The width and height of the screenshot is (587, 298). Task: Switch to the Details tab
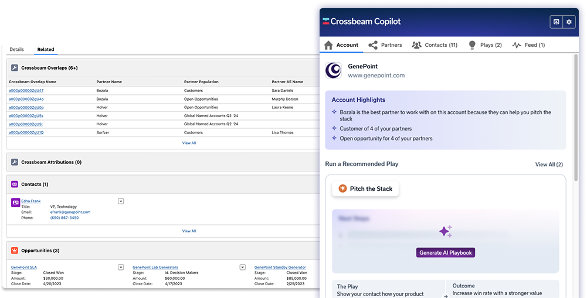pos(16,49)
